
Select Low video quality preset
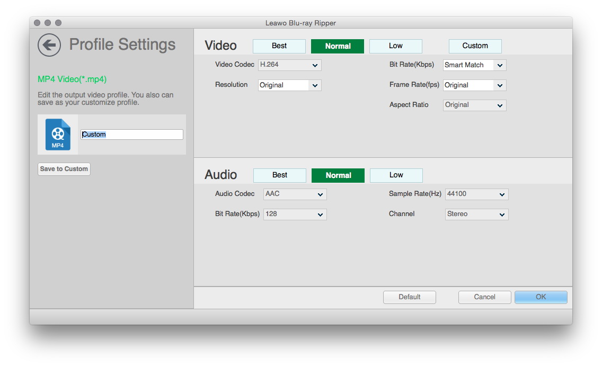[396, 46]
